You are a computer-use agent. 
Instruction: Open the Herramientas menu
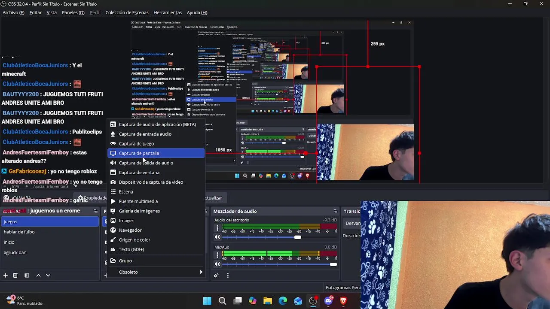click(x=168, y=12)
